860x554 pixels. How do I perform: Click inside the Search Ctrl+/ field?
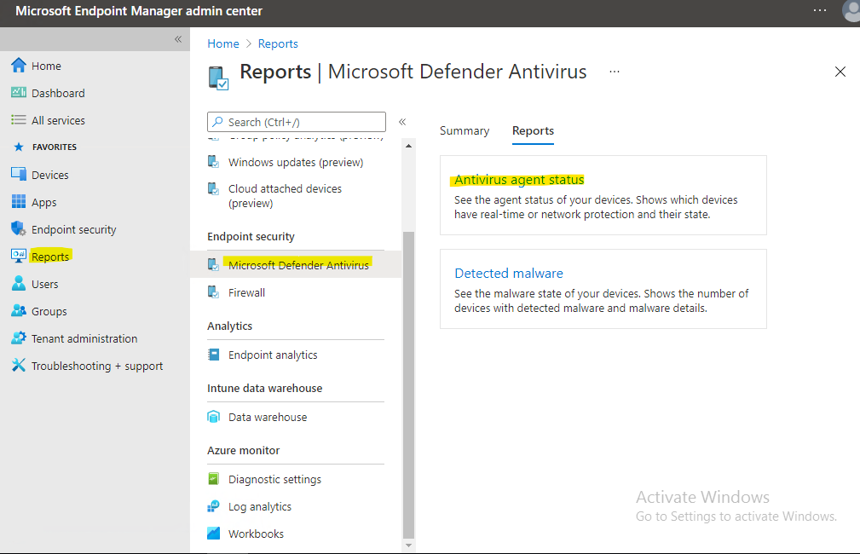[x=296, y=121]
